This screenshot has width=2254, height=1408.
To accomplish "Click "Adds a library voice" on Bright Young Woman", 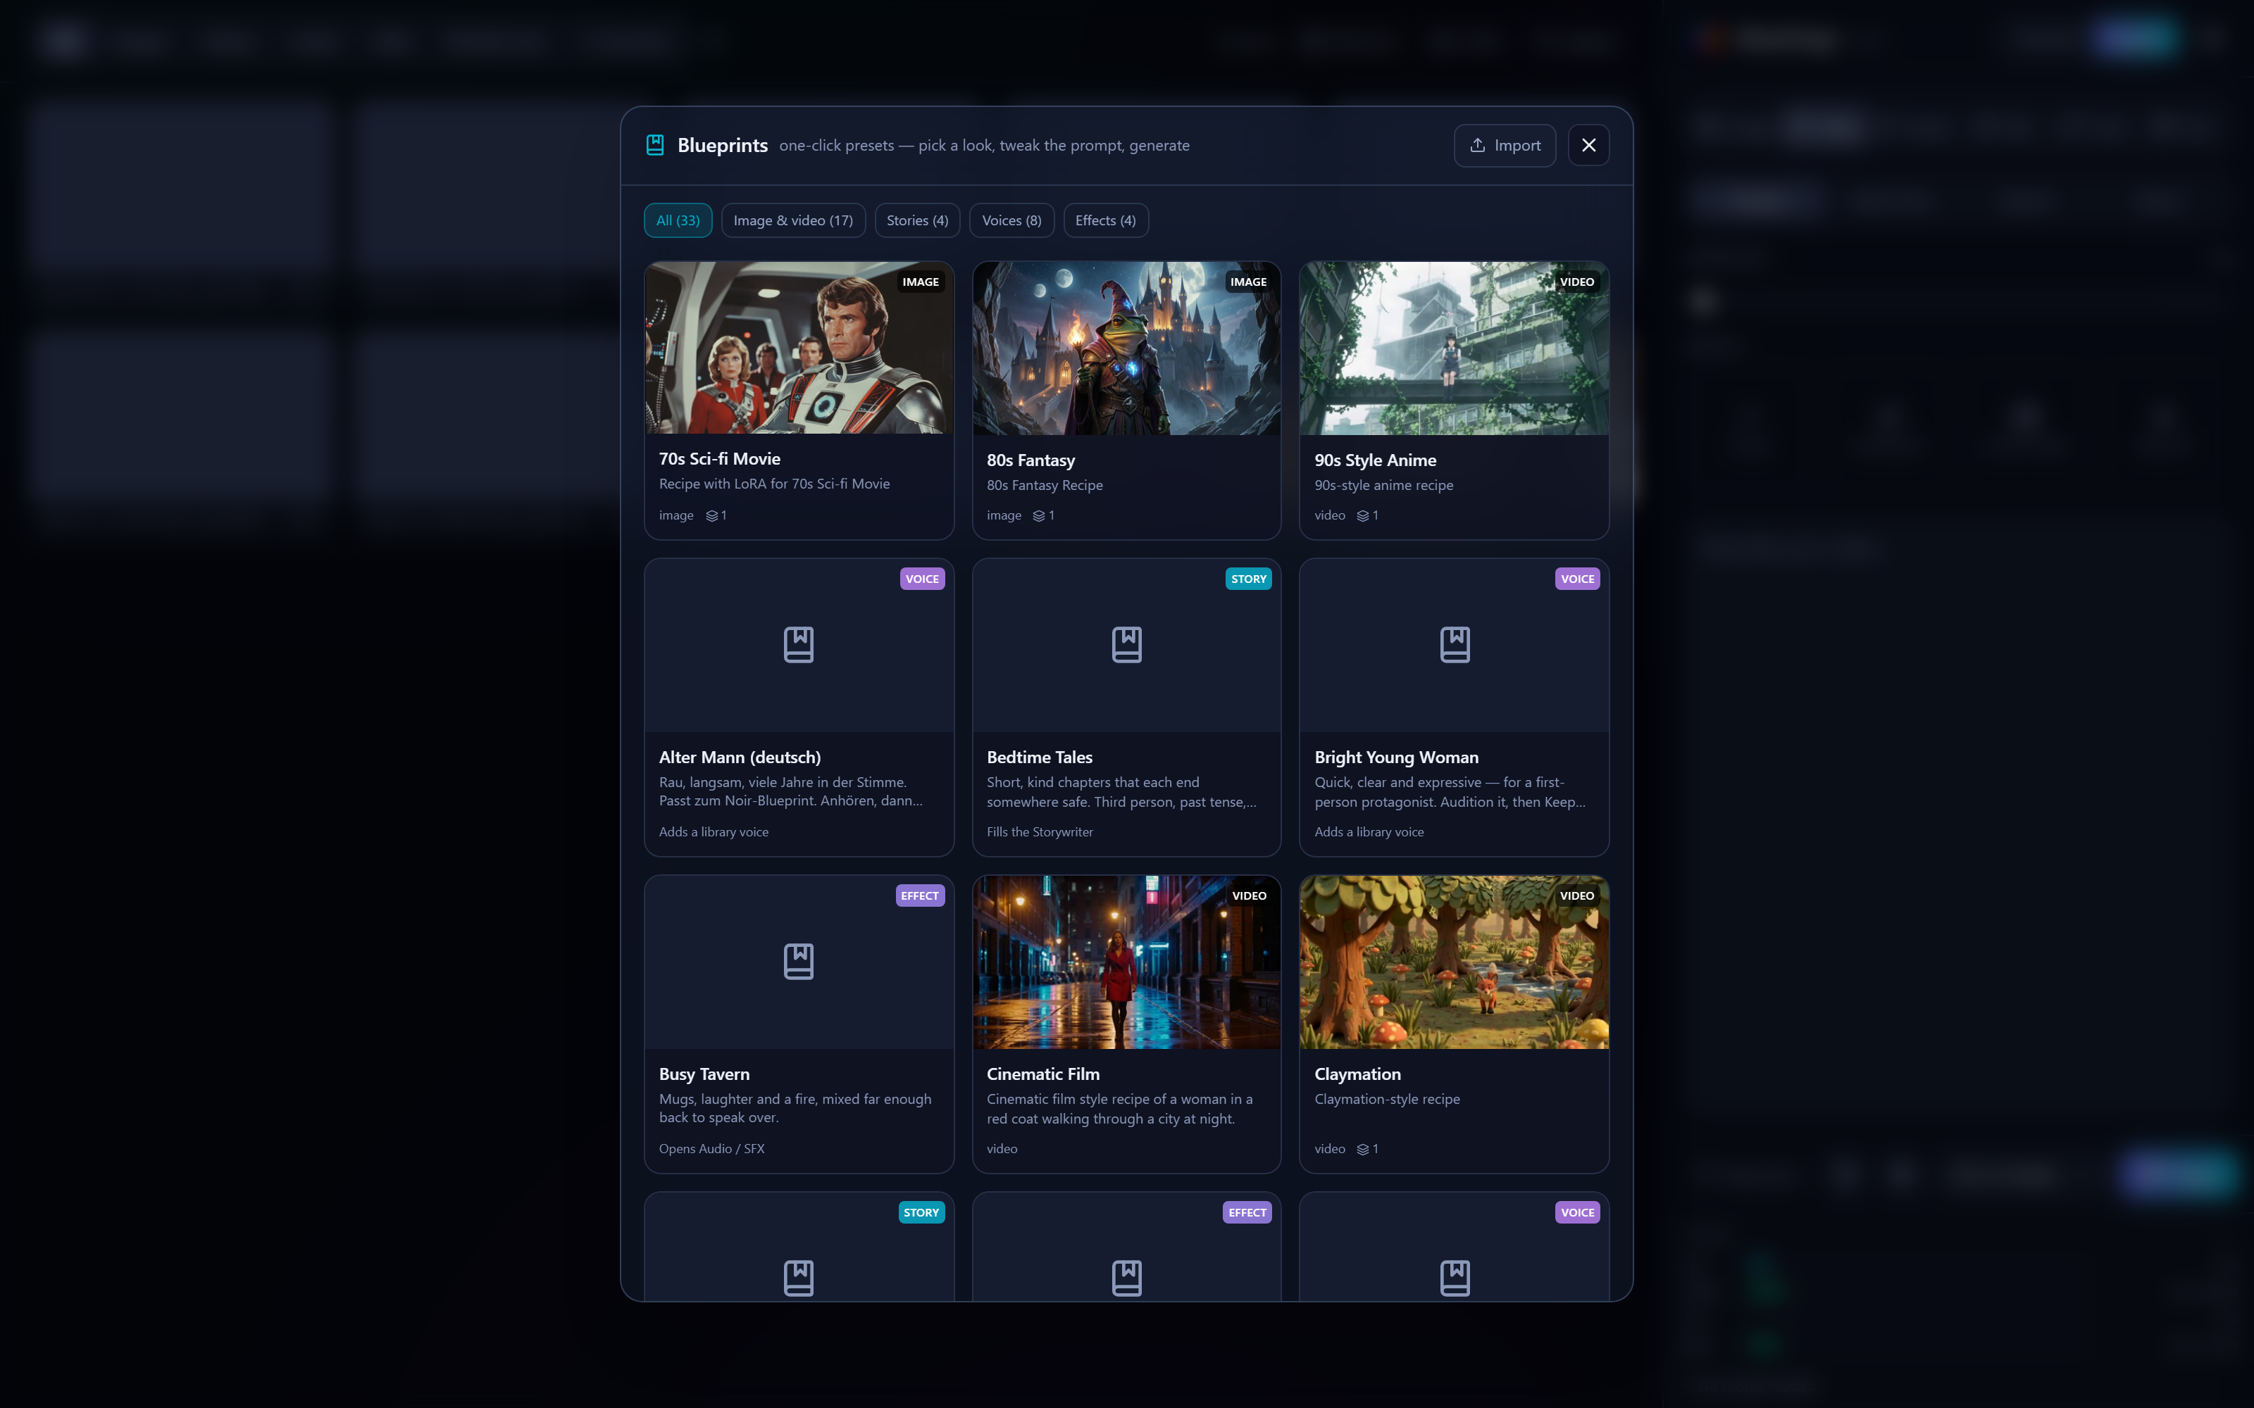I will (1369, 833).
